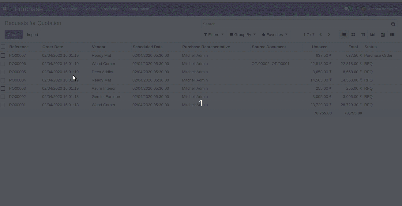Open the apps grid menu icon
402x206 pixels.
point(5,9)
